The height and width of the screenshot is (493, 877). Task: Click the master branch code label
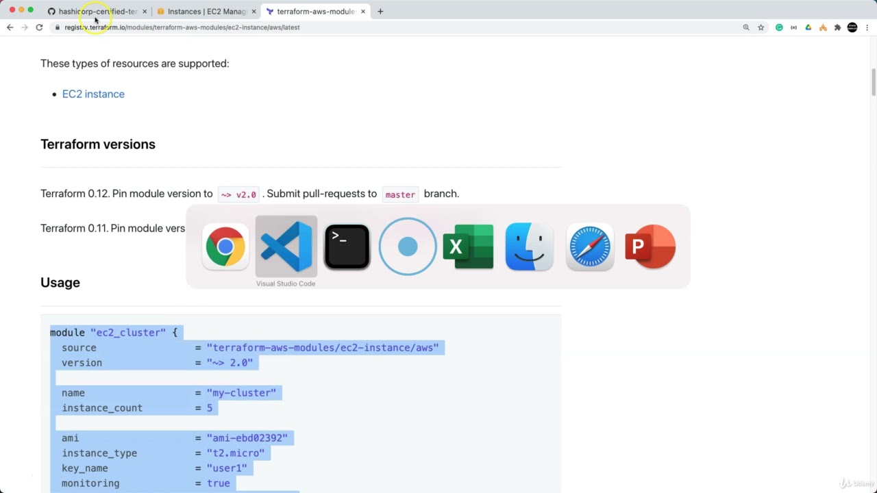[400, 194]
